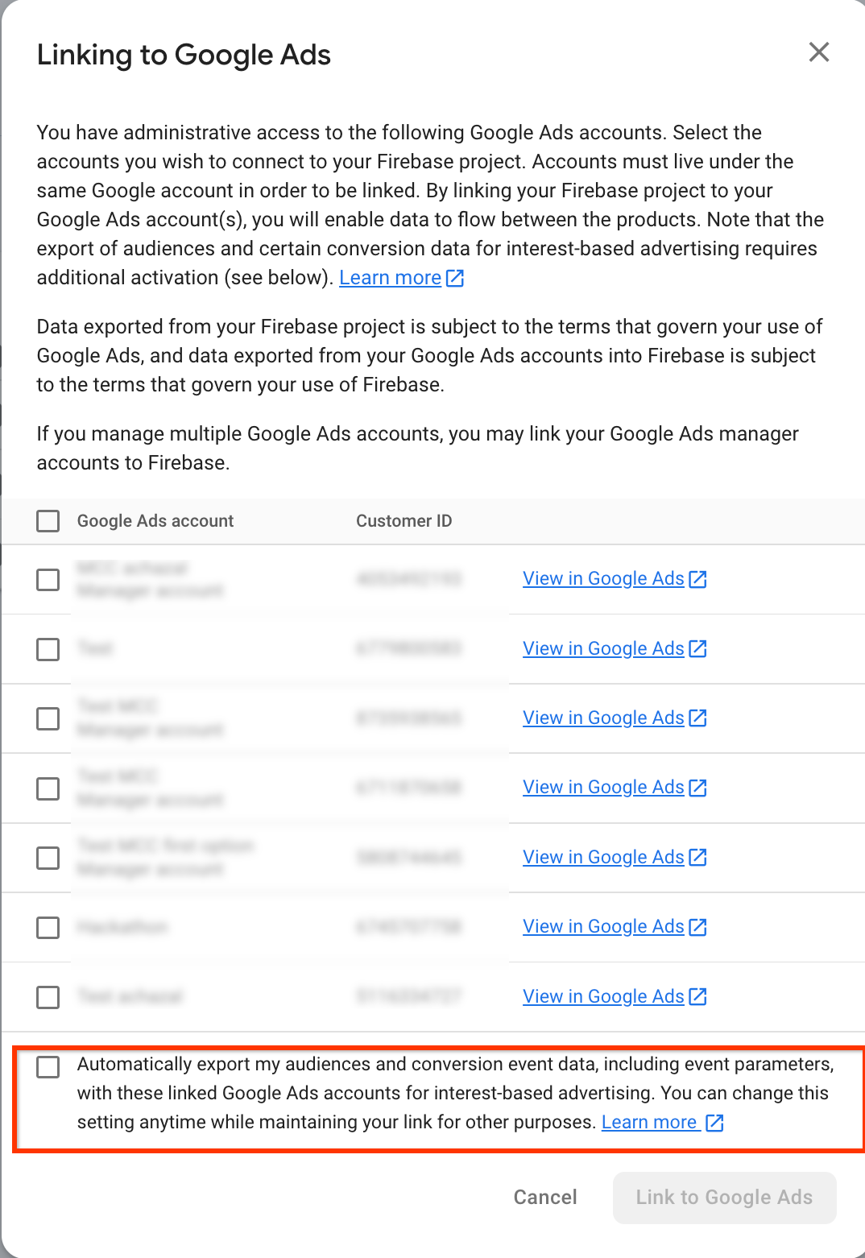
Task: Click the Cancel button
Action: click(x=545, y=1198)
